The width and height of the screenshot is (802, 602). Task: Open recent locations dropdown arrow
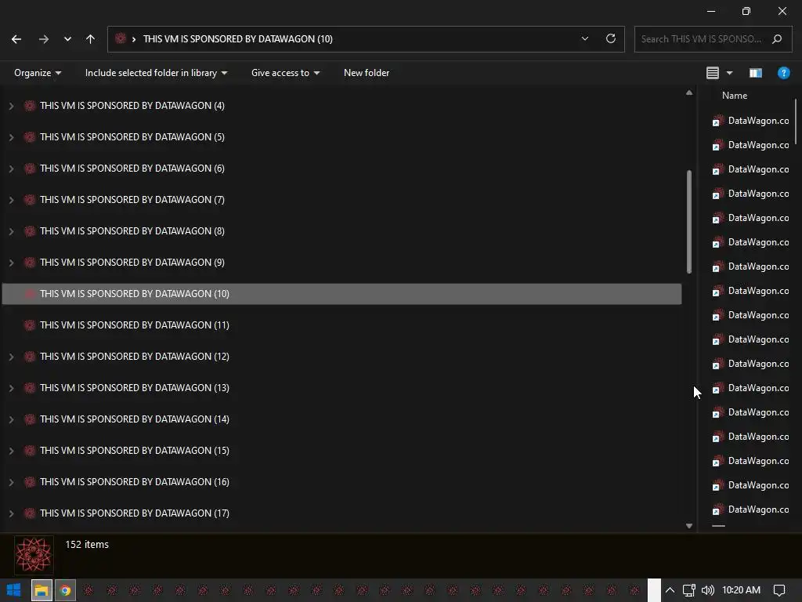coord(67,39)
